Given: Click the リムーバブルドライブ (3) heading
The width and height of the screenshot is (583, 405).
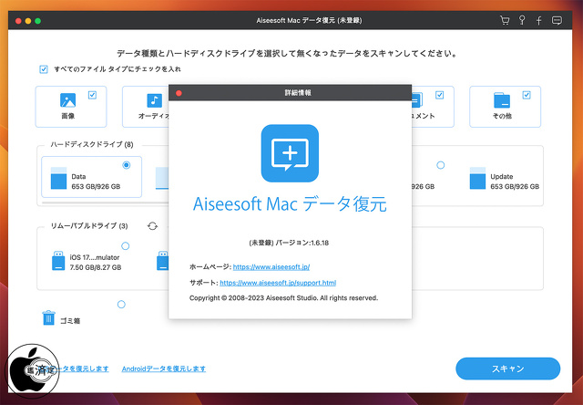Looking at the screenshot, I should click(89, 226).
